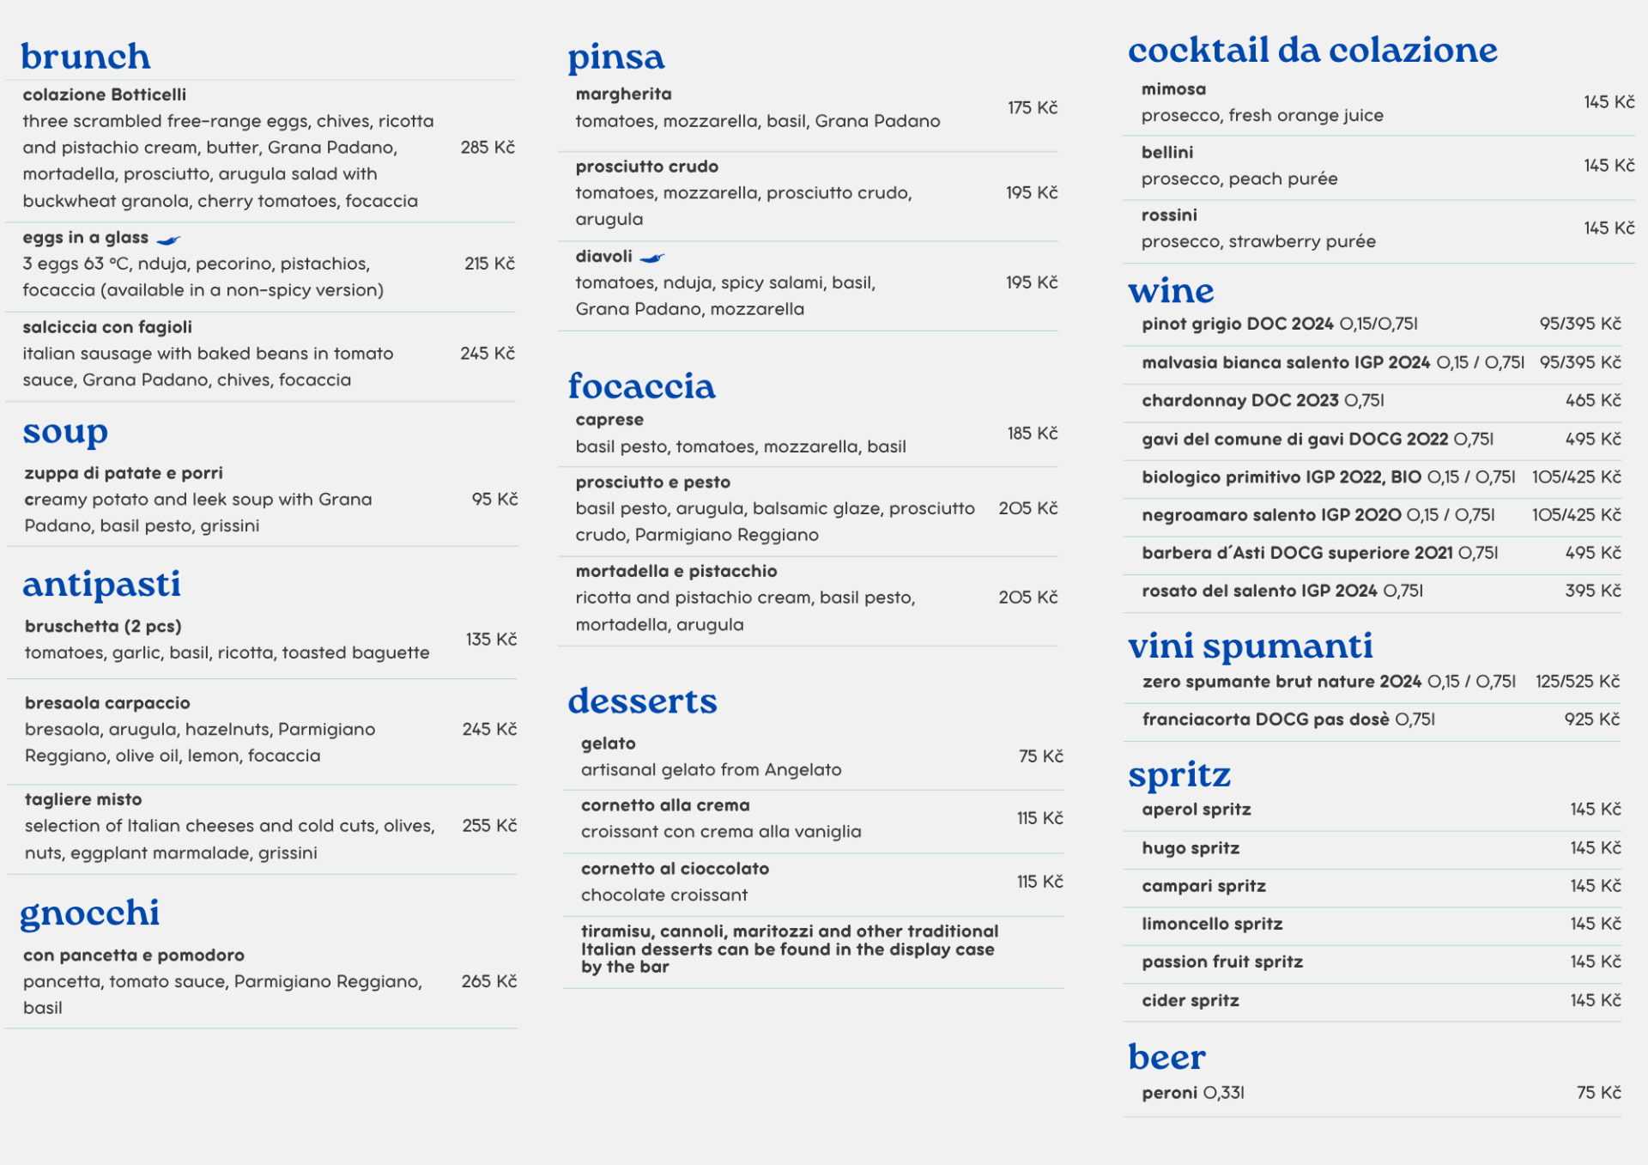Click the limoncello spritz item

1211,924
